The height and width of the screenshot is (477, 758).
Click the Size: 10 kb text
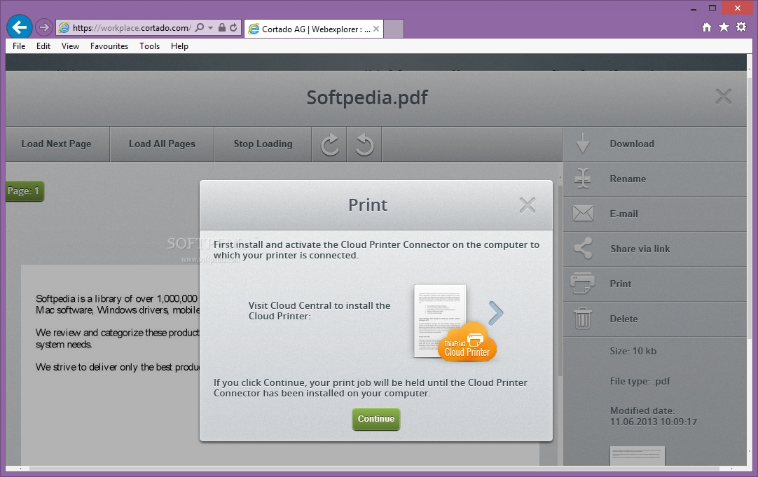633,352
